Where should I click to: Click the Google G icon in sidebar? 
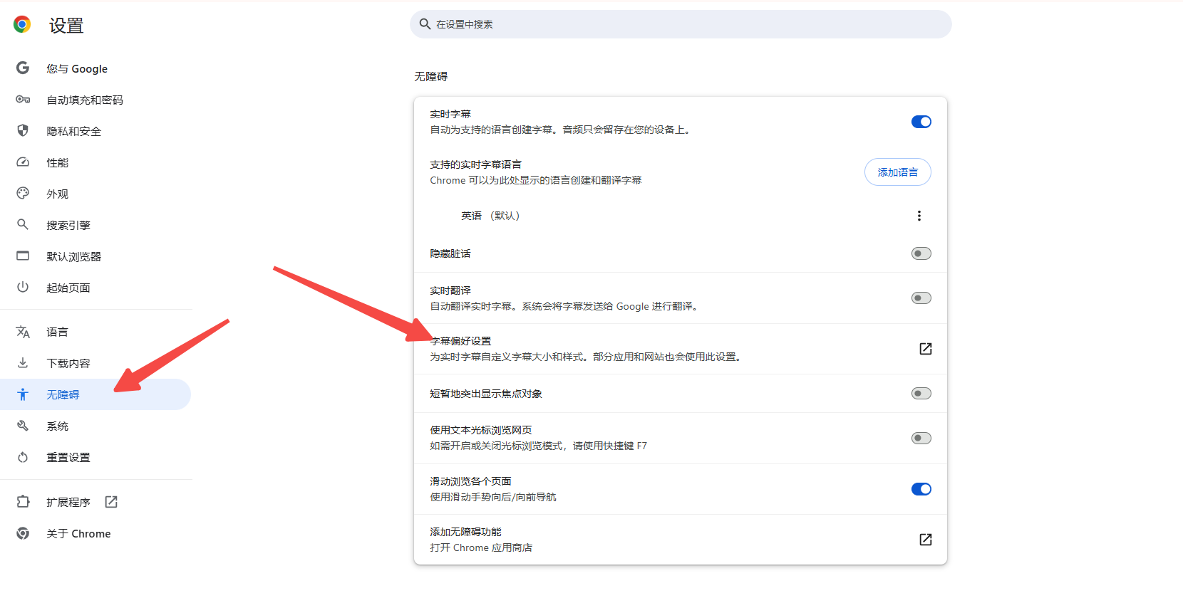pos(23,68)
